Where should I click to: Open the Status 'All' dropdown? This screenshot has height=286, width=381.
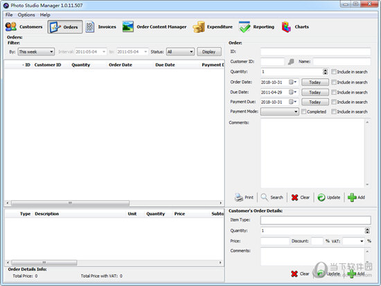point(180,52)
